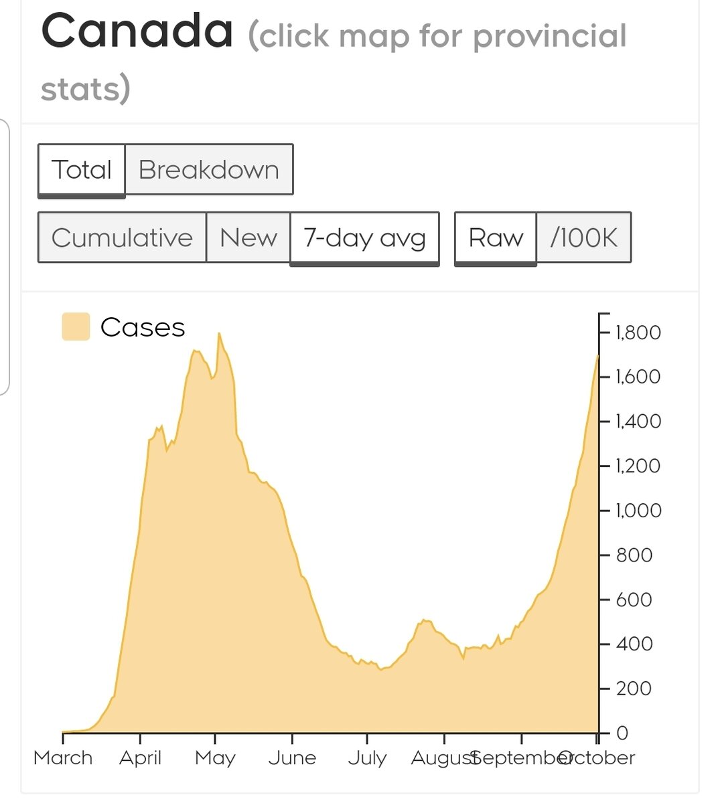Click the March label on x-axis

(63, 757)
